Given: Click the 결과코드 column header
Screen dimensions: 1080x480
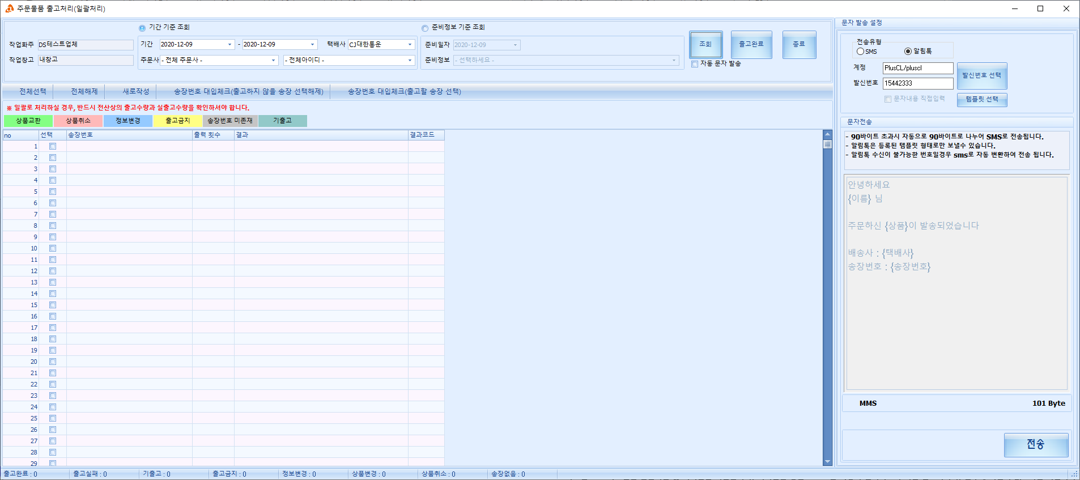Looking at the screenshot, I should (x=426, y=135).
